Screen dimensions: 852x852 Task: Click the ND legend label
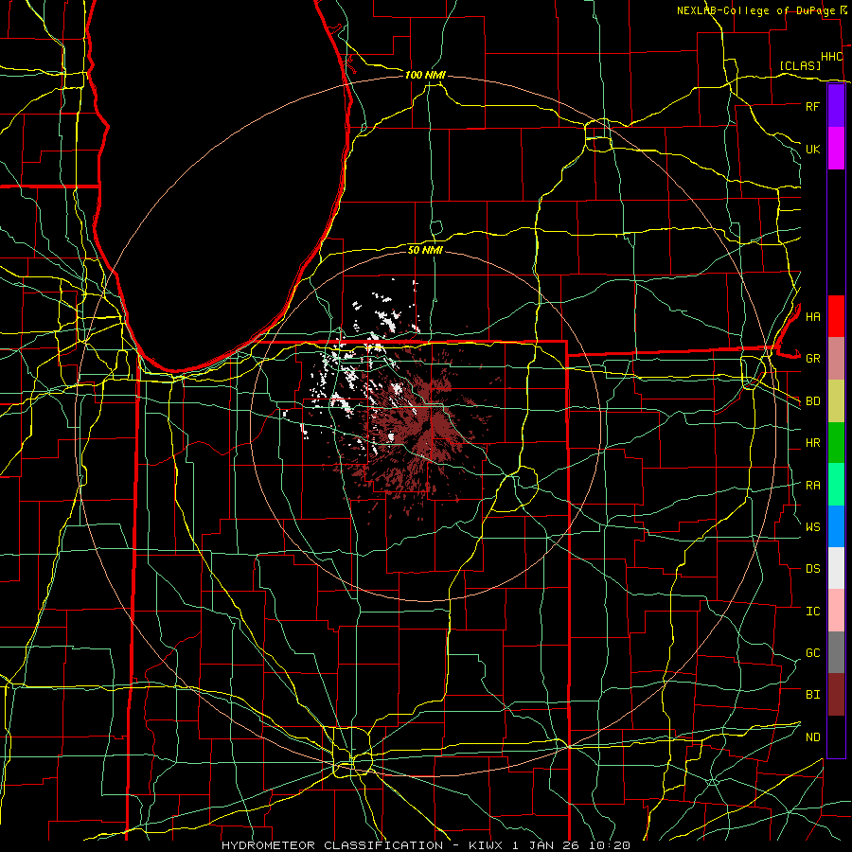pyautogui.click(x=812, y=737)
